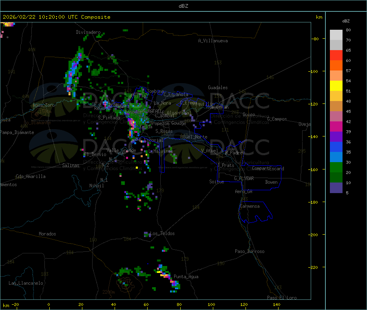
Task: Click the 'Aero_GA' label
Action: tap(244, 191)
